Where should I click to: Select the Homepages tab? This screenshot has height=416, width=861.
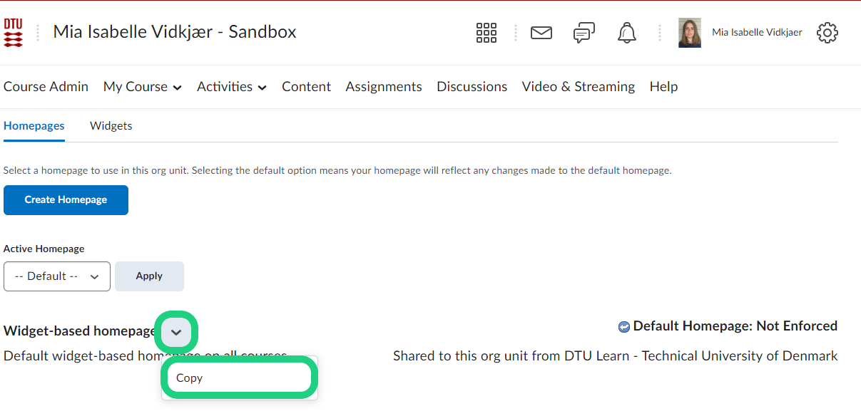click(x=34, y=126)
